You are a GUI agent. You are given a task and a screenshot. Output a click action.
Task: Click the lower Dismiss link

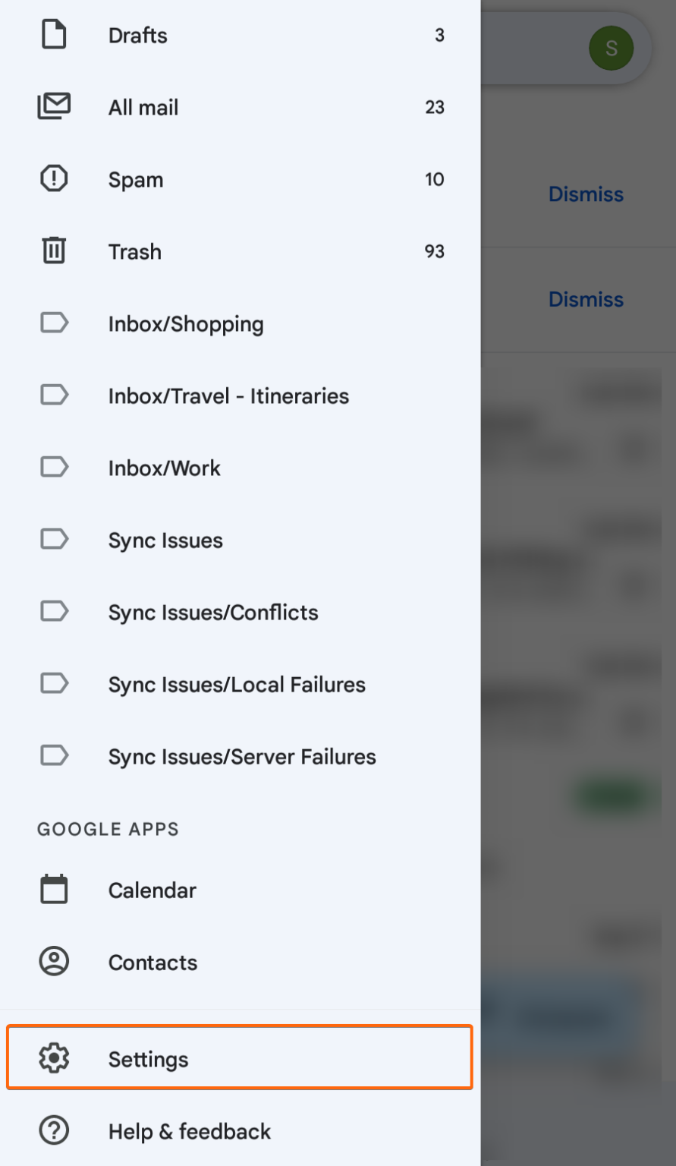585,299
